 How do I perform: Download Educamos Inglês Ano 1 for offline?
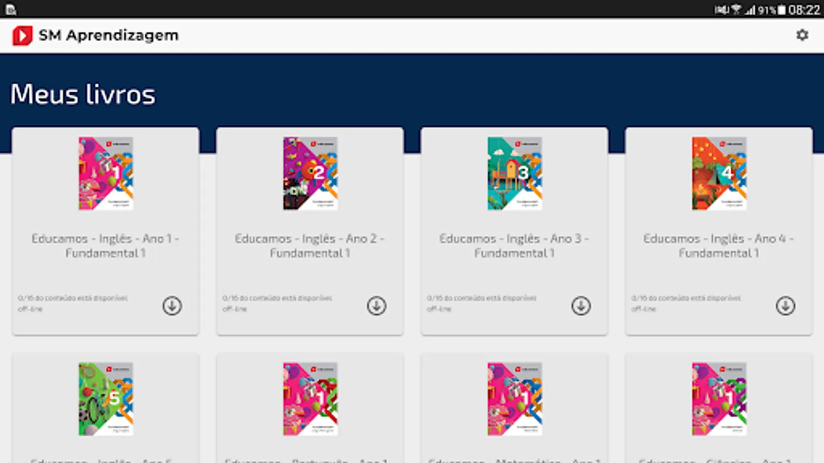point(172,306)
